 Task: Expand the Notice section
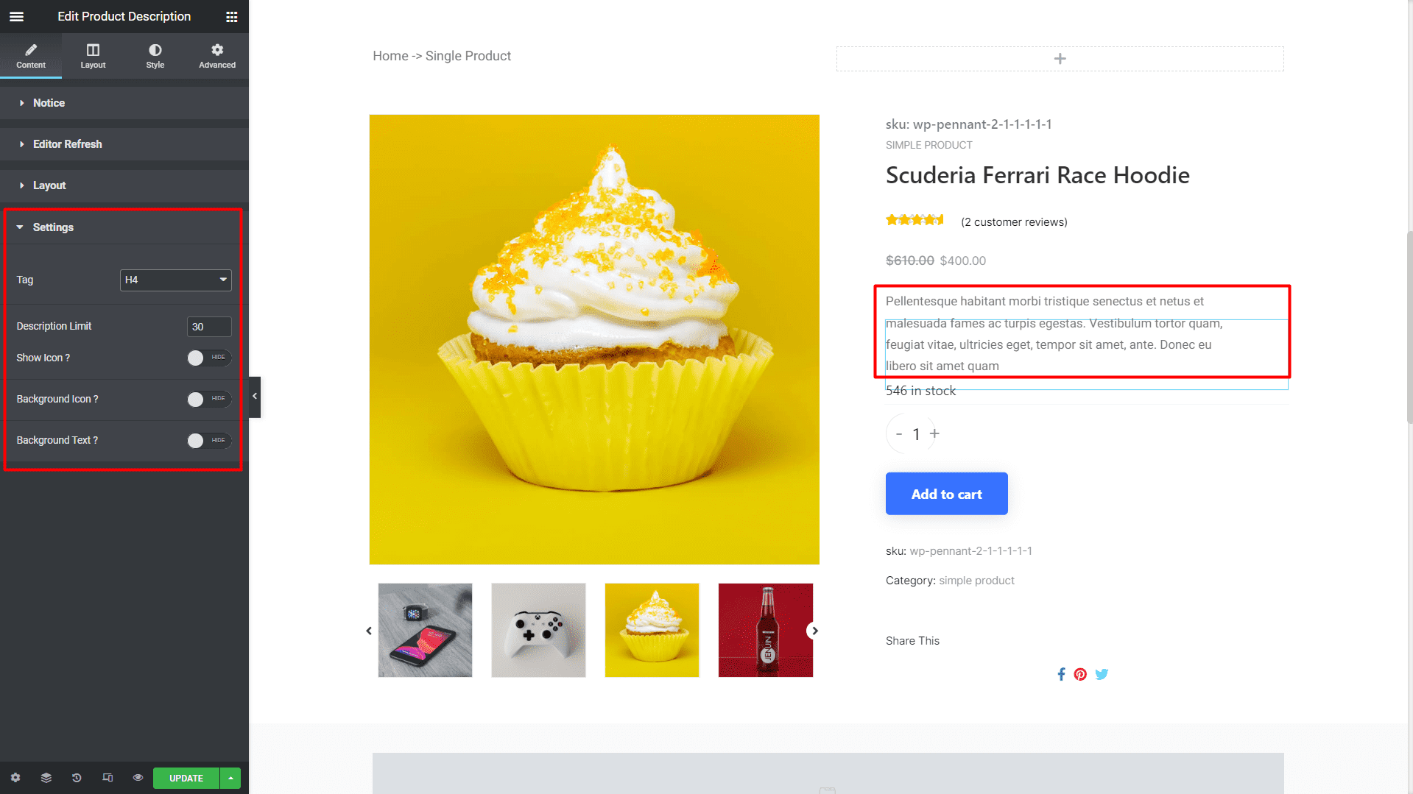point(124,103)
